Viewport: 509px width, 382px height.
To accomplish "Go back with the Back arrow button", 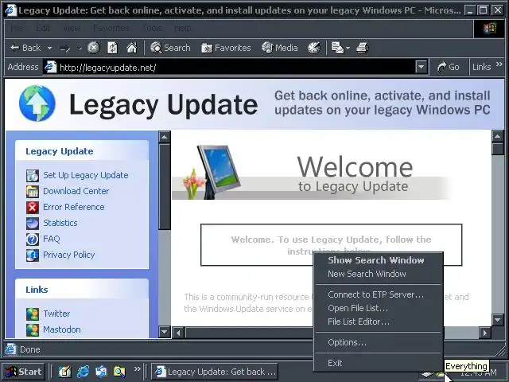I will 25,48.
